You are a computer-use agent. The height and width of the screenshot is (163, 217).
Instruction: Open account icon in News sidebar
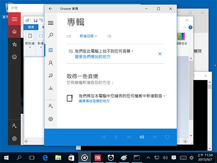click(14, 126)
